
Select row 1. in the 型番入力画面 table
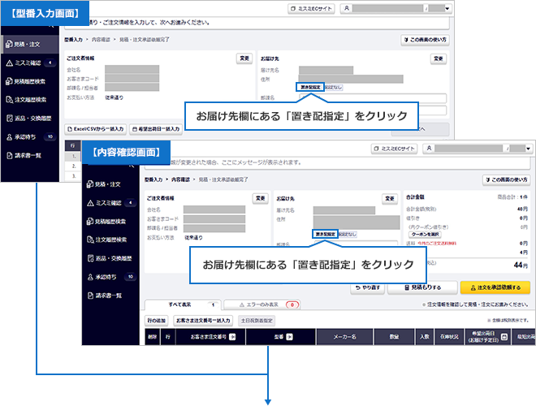click(73, 156)
